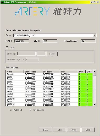Toggle the SPIM checkbox
This screenshot has width=100, height=136.
[x=7, y=47]
